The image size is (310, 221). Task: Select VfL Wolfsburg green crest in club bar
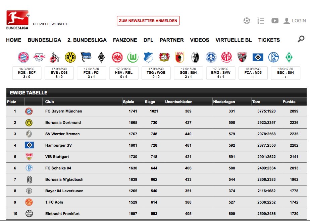click(x=133, y=57)
